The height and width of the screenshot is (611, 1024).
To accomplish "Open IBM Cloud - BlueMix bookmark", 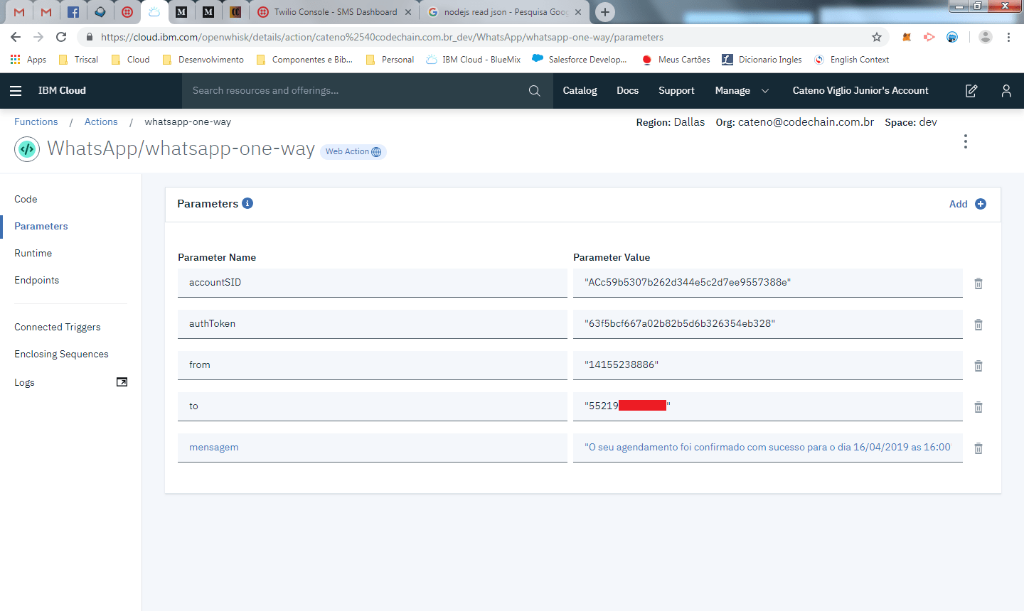I will (x=474, y=60).
